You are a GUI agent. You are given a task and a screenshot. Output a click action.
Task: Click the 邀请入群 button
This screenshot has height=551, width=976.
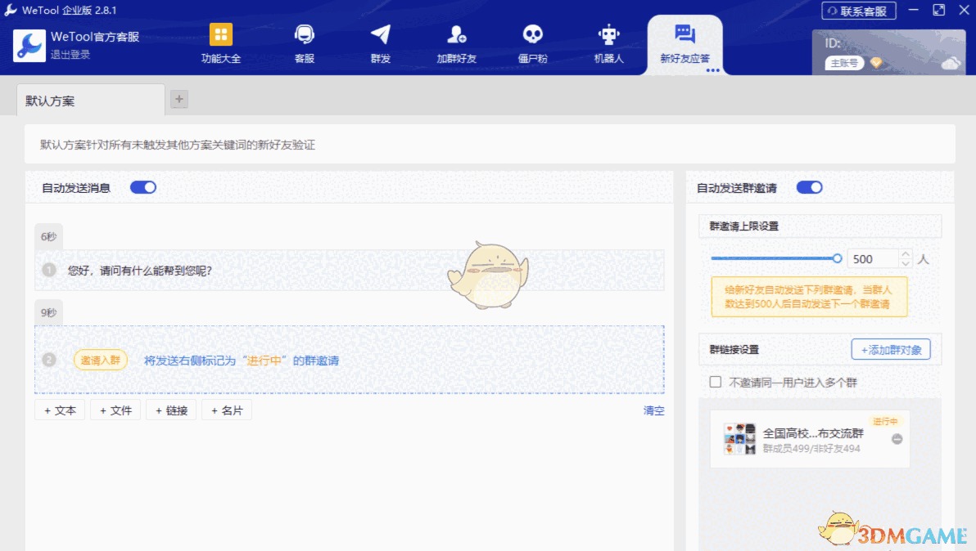pos(100,359)
